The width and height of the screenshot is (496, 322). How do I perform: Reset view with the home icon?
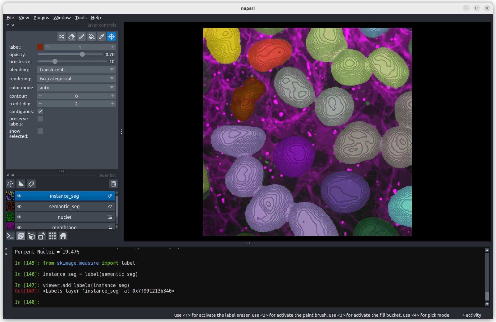[x=63, y=236]
